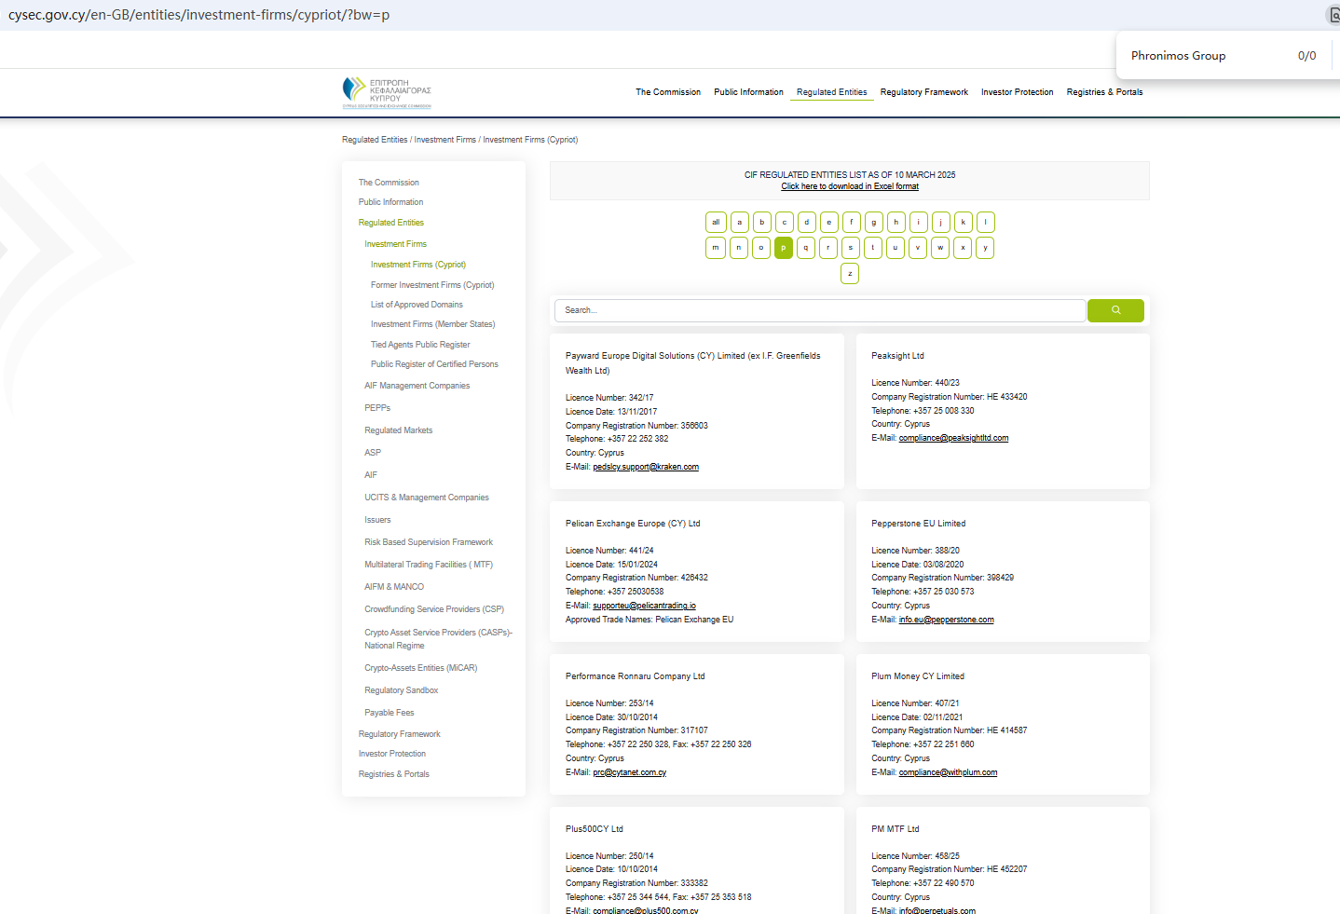Viewport: 1340px width, 914px height.
Task: Select Crypto-Assets Entities (MiCAR) in sidebar
Action: [x=420, y=668]
